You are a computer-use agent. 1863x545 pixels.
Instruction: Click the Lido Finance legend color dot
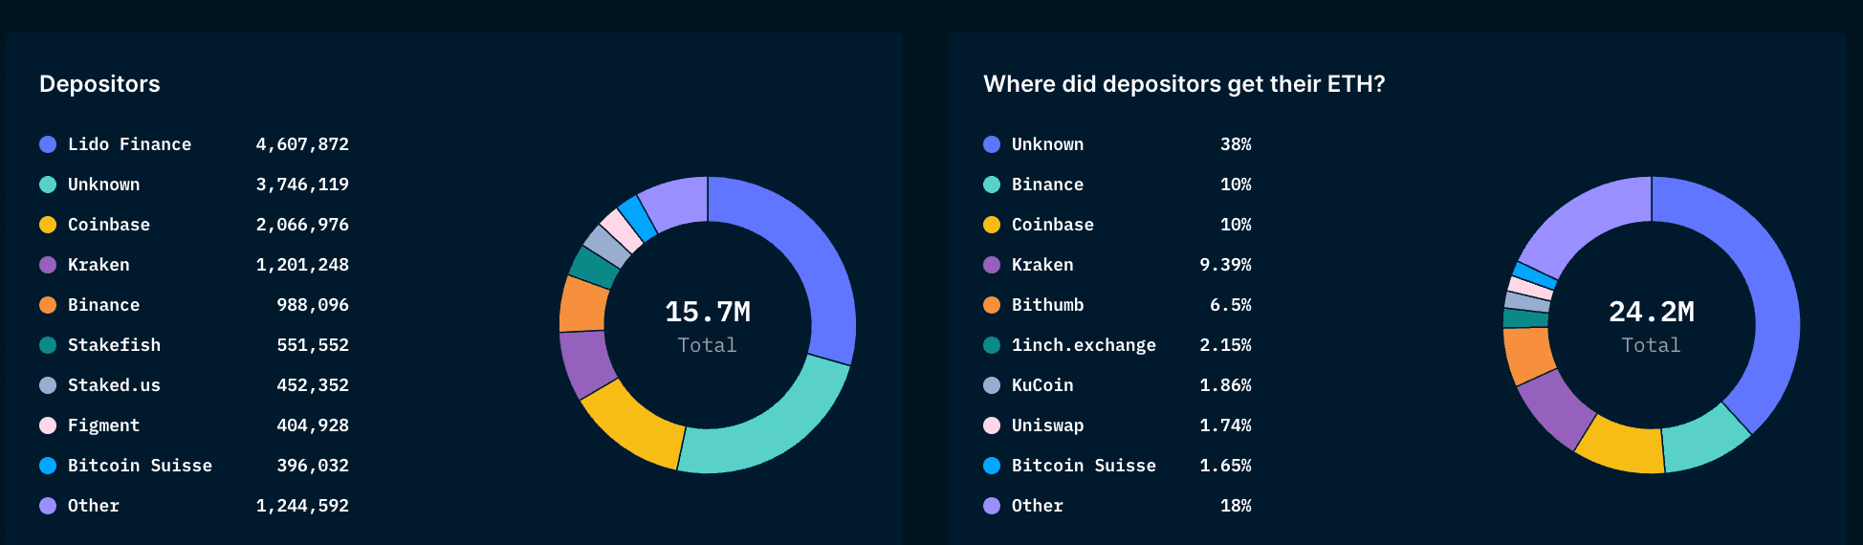(48, 144)
